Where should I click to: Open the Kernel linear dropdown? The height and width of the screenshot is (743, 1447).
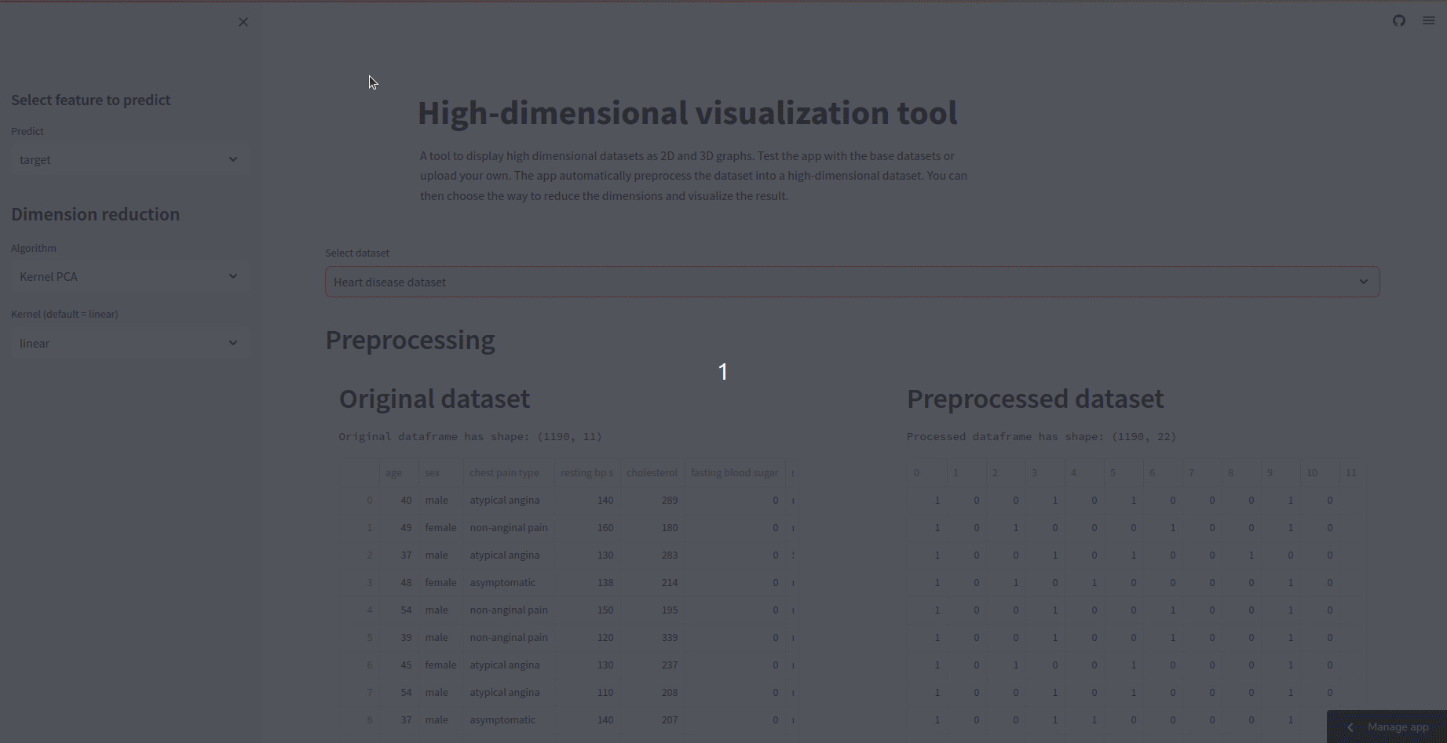[130, 343]
